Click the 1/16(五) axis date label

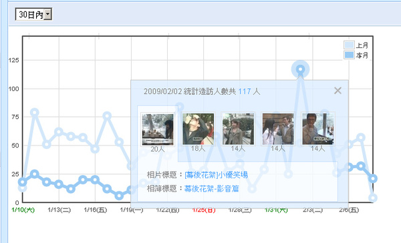96,210
